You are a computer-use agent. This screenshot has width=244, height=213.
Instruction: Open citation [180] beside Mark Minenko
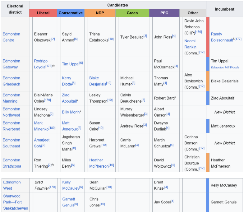pos(52,128)
